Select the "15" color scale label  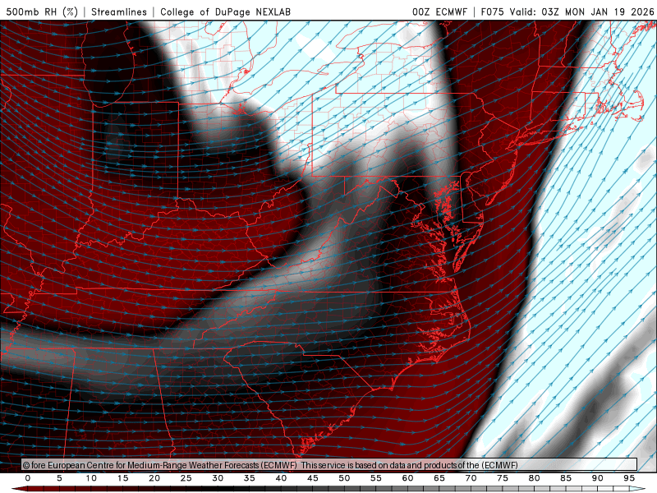(122, 478)
